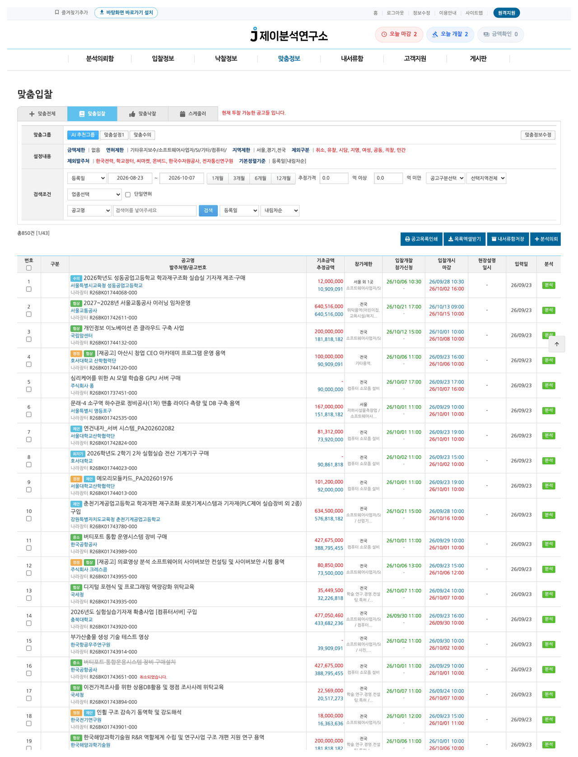Image resolution: width=578 pixels, height=757 pixels.
Task: Click the 3개월 period button
Action: pyautogui.click(x=239, y=178)
